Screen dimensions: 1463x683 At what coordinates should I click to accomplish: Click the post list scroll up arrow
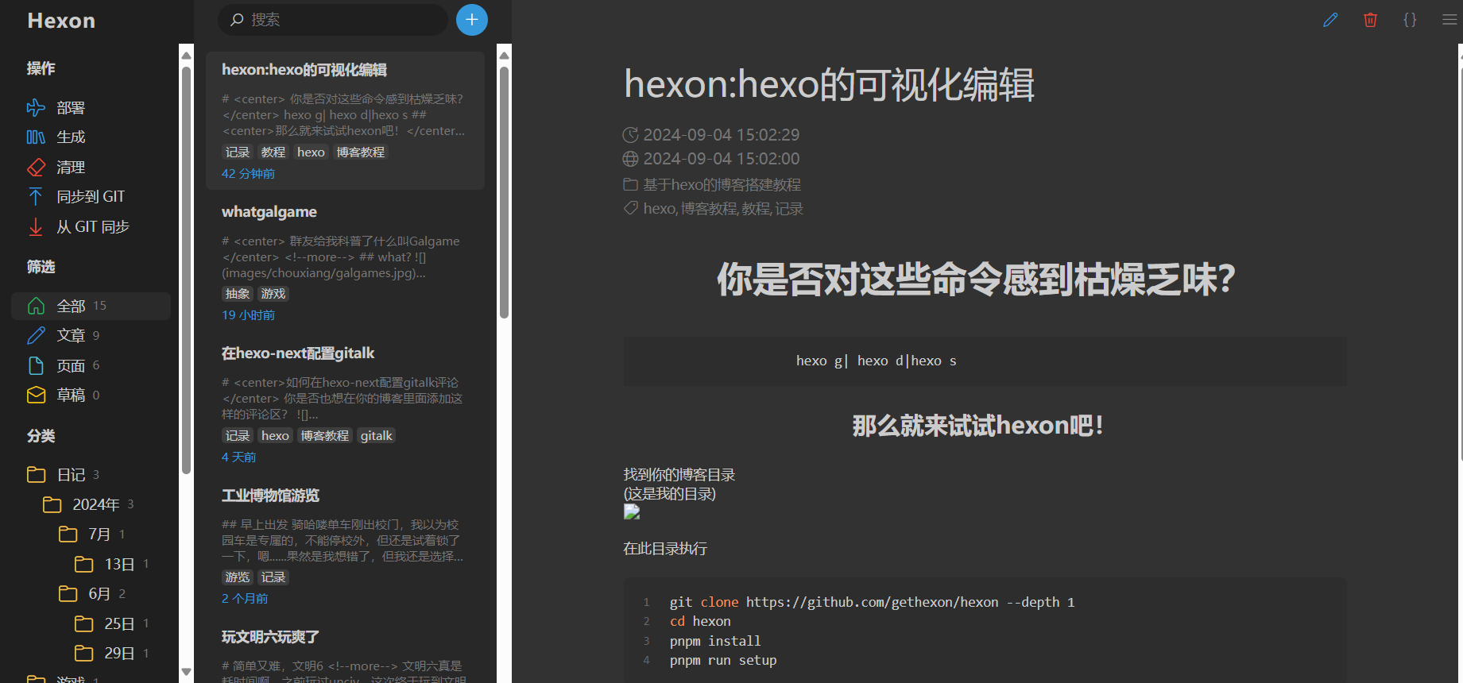coord(504,55)
